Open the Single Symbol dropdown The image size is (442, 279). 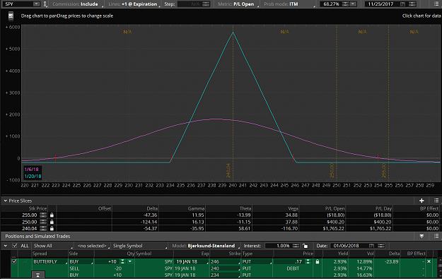coord(139,246)
